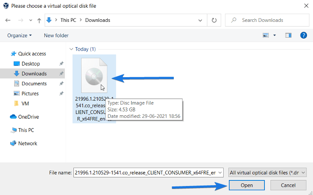Select the disc image file thumbnail

pyautogui.click(x=94, y=75)
